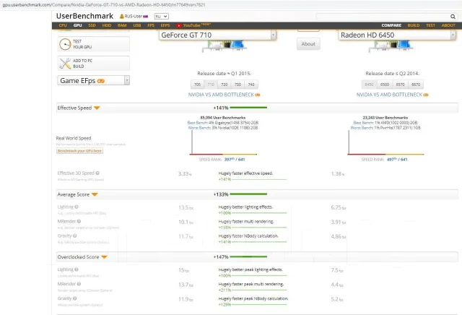Click the Average Score +133% green bar
The width and height of the screenshot is (462, 315).
point(248,194)
